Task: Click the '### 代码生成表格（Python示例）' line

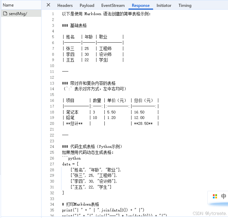Action: [92, 146]
